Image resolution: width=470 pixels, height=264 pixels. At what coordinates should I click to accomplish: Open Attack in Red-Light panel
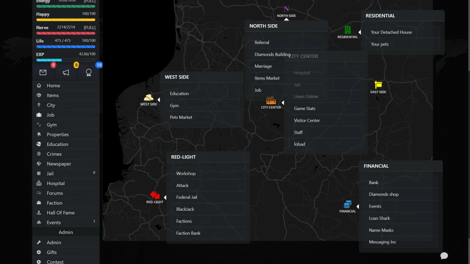click(x=208, y=185)
